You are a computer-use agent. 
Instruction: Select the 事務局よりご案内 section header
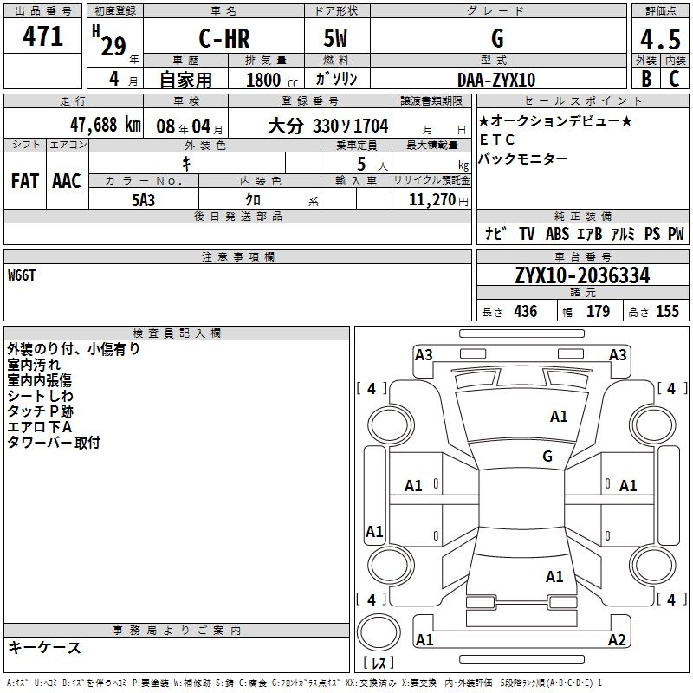pyautogui.click(x=177, y=631)
